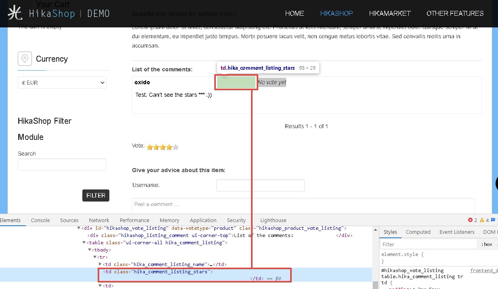This screenshot has height=289, width=498.
Task: Click the yellow warning count icon
Action: (482, 220)
